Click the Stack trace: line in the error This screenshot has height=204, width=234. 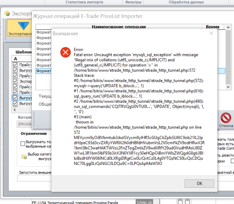click(x=84, y=75)
